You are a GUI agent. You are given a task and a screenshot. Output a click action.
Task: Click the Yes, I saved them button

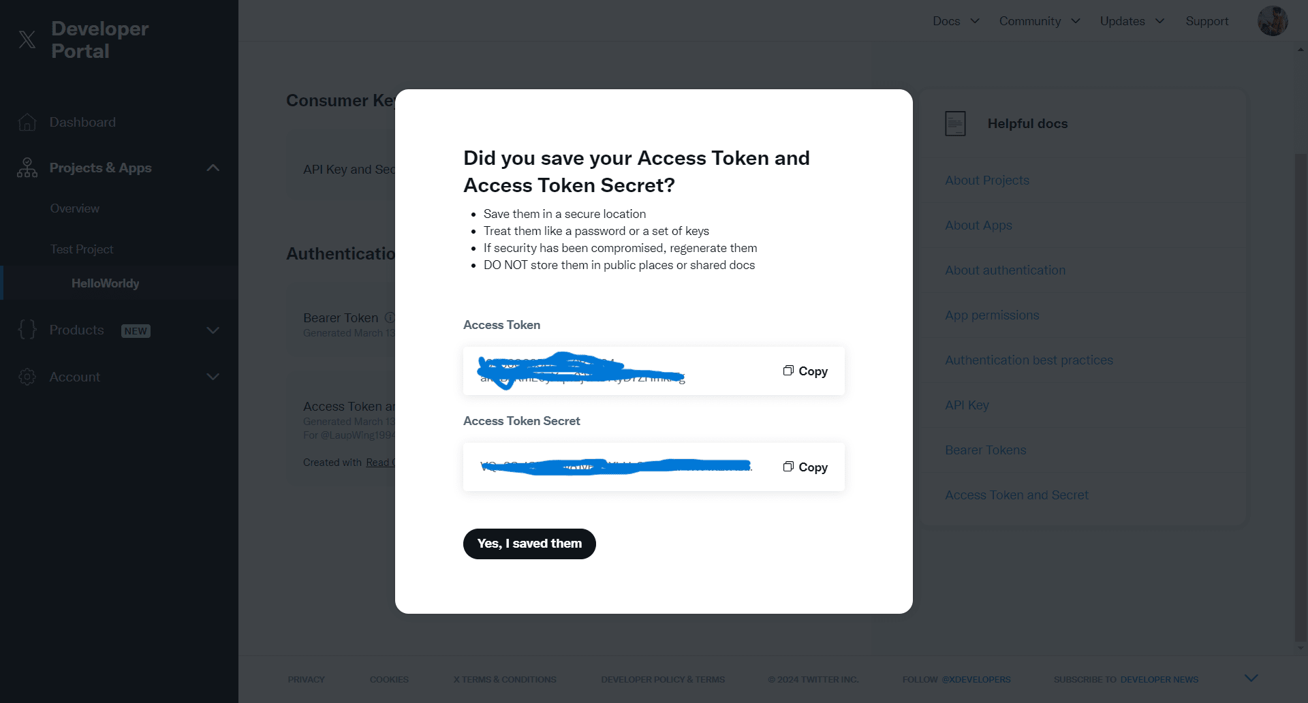coord(529,544)
